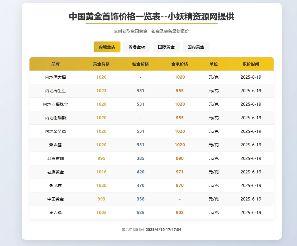Click platinum price 358 of 中国黄金
The height and width of the screenshot is (246, 297).
point(140,199)
